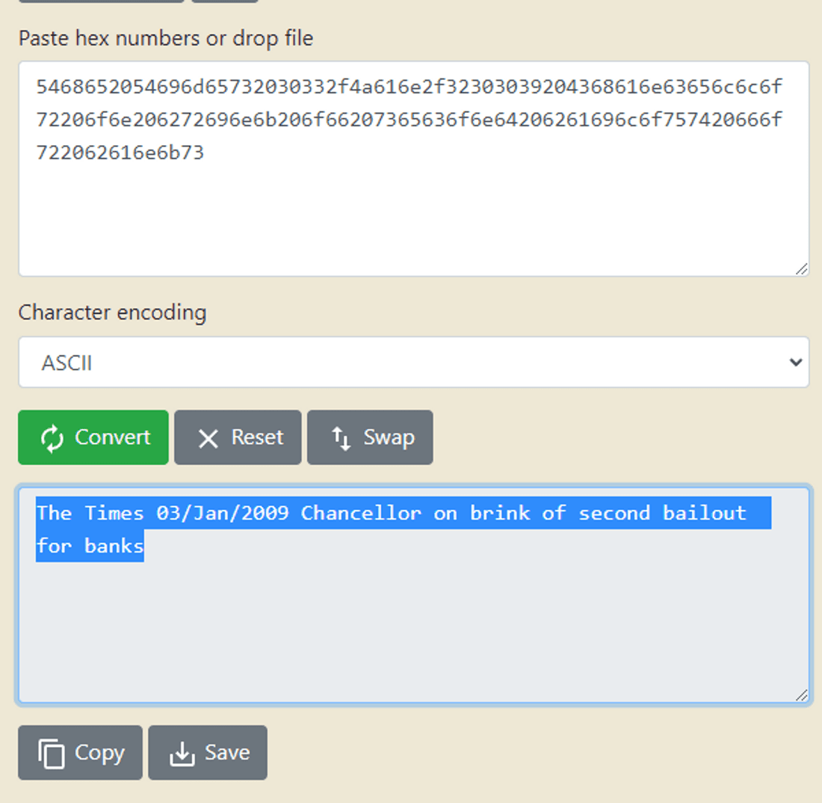The width and height of the screenshot is (822, 803).
Task: Click the hex input resize handle
Action: (x=801, y=268)
